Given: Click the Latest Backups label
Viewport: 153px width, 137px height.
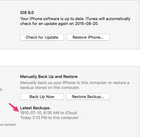Looking at the screenshot, I should coord(35,108).
